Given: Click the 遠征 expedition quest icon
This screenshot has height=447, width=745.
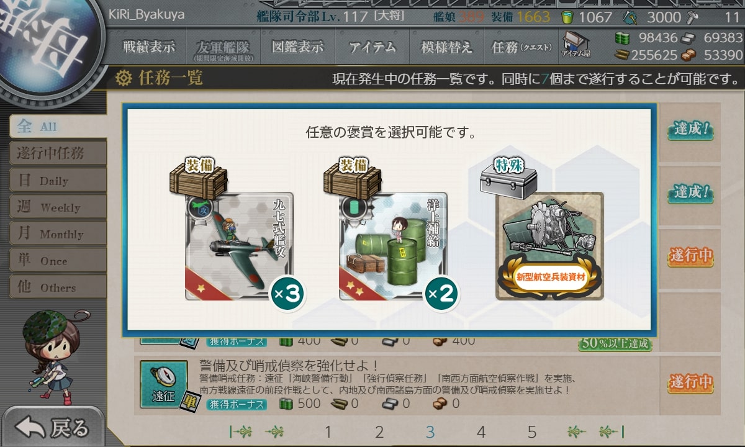Looking at the screenshot, I should 163,384.
